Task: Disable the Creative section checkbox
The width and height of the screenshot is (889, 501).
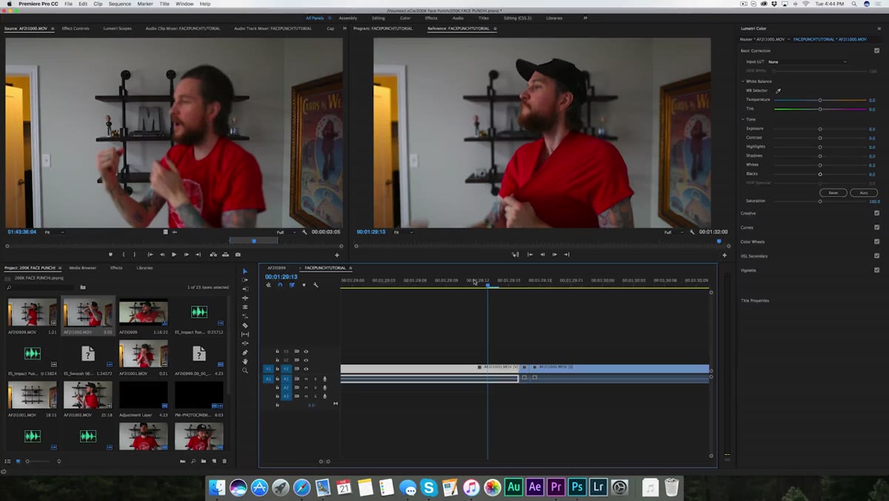Action: click(x=876, y=213)
